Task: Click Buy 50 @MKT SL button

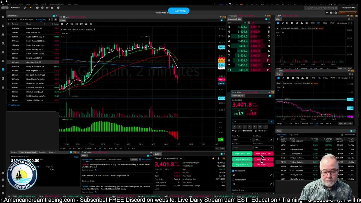Action: (x=242, y=159)
